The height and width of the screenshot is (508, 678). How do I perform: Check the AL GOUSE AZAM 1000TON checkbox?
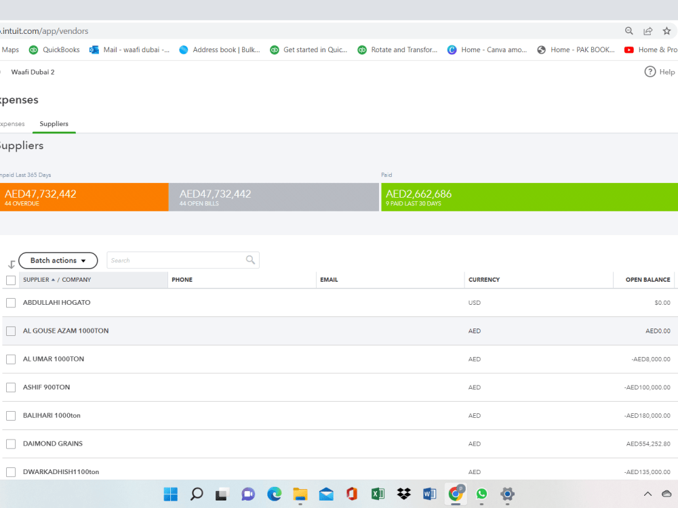[11, 331]
